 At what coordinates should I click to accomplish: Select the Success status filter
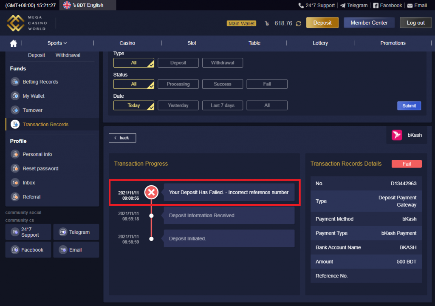(x=223, y=84)
